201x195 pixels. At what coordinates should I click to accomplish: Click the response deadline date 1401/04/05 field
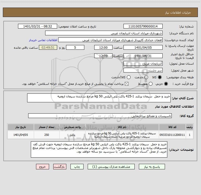(x=143, y=47)
